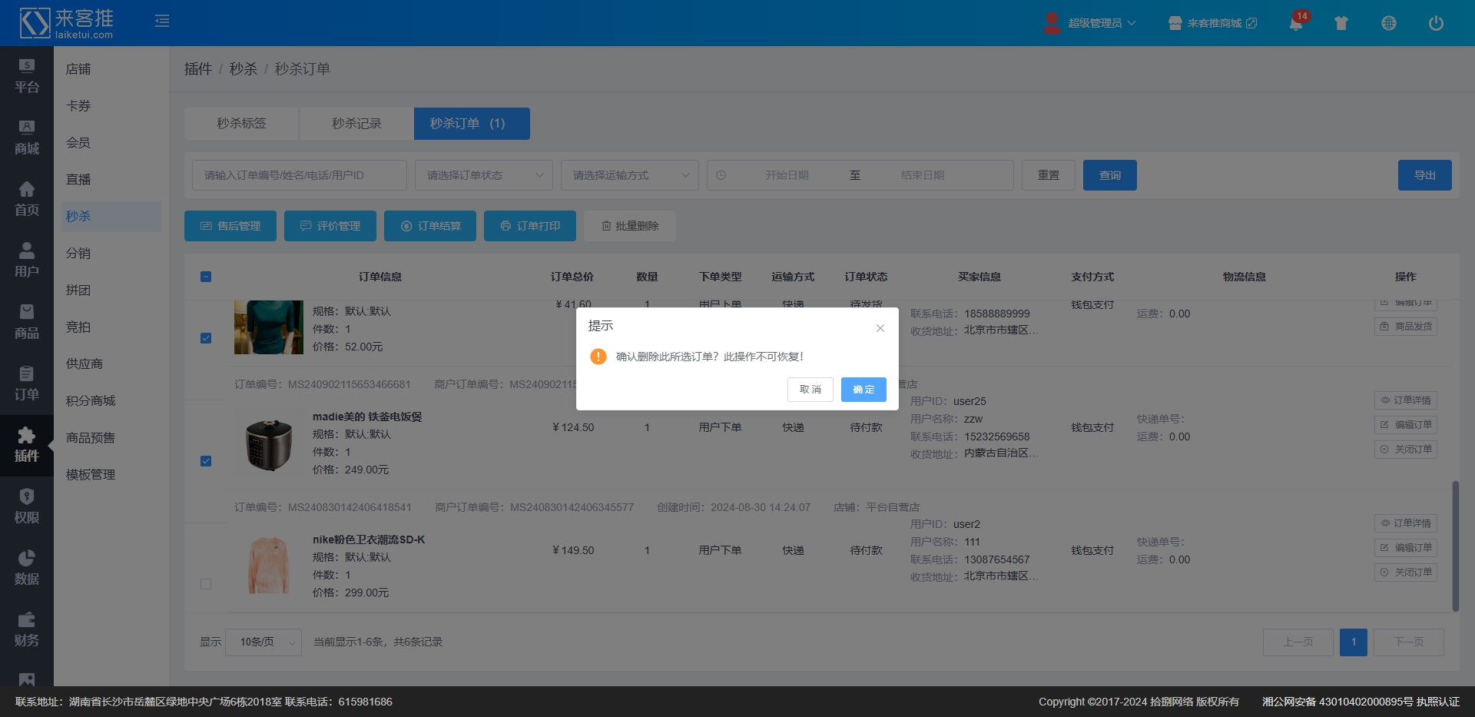This screenshot has height=717, width=1475.
Task: Collapse sidebar using the menu fold icon
Action: pyautogui.click(x=162, y=21)
